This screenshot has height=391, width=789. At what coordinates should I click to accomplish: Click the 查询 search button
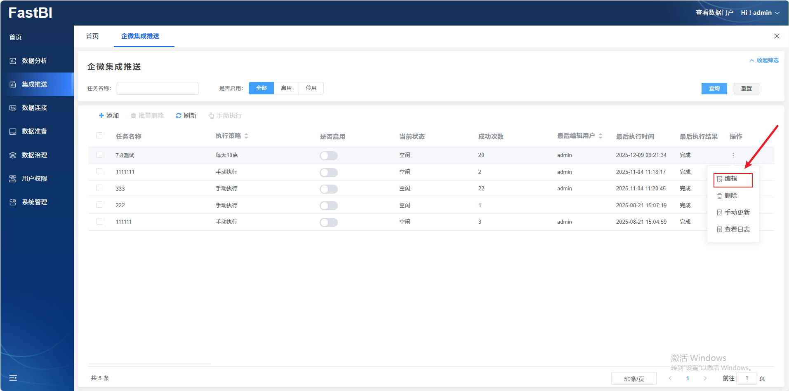714,89
